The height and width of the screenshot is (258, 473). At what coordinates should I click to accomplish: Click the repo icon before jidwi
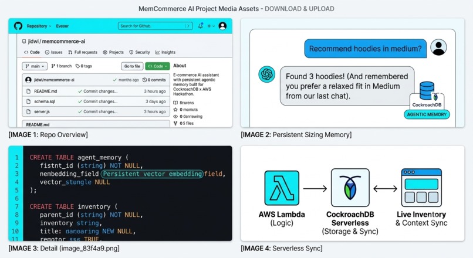(x=24, y=41)
